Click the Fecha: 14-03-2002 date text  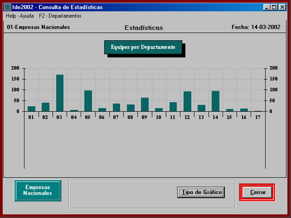point(256,27)
